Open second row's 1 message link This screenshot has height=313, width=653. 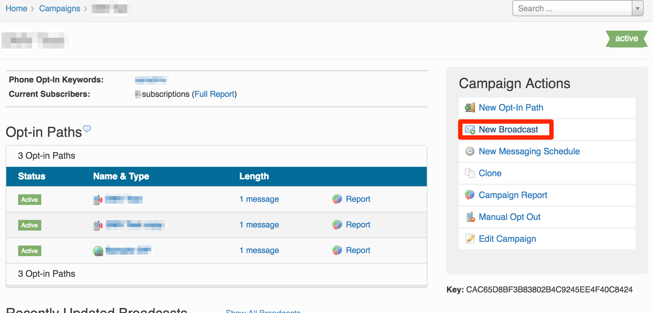click(259, 225)
